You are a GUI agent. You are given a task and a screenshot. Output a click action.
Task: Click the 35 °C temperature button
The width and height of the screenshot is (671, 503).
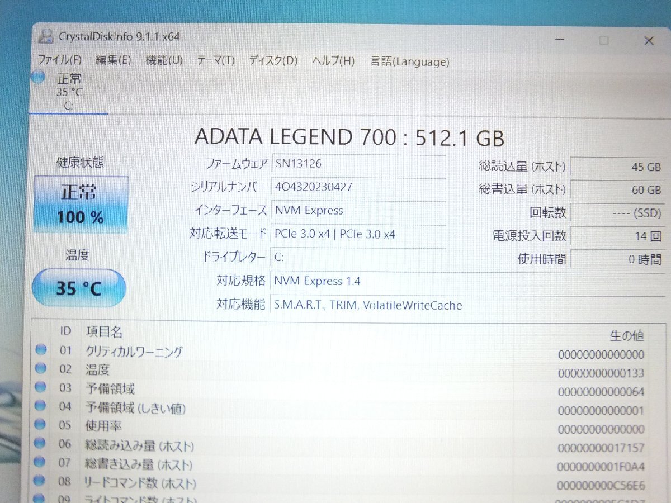coord(79,288)
